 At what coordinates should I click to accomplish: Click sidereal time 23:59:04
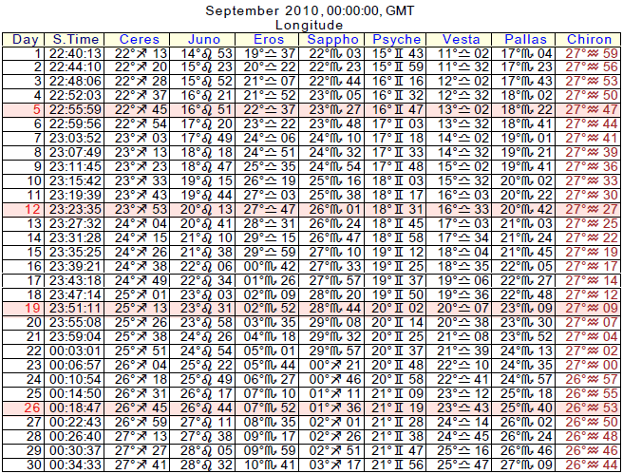75,337
